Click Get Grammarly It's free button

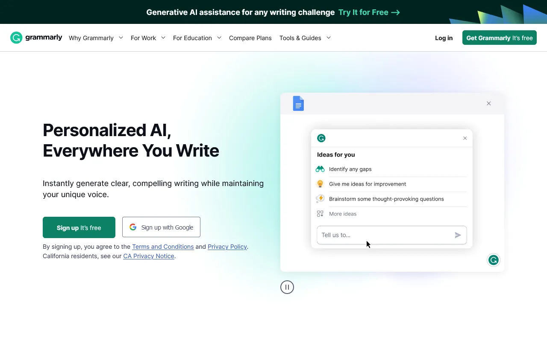500,38
